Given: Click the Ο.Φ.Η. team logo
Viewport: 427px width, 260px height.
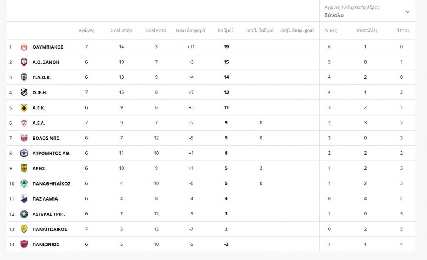Looking at the screenshot, I should (24, 92).
